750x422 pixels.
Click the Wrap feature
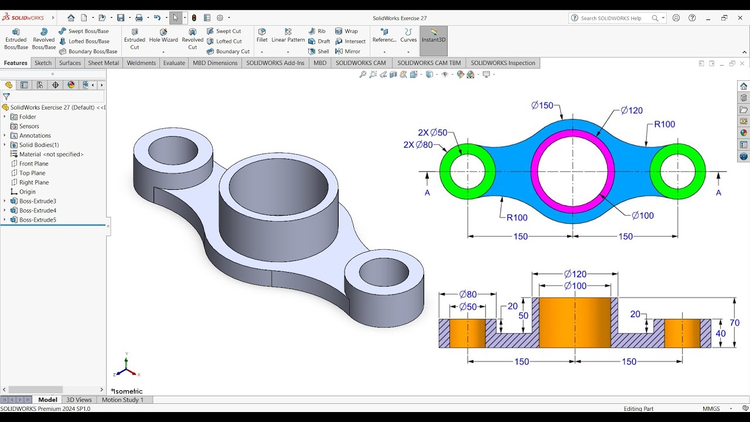point(346,31)
